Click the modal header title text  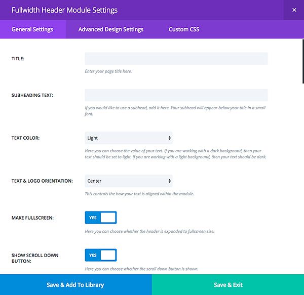click(x=64, y=10)
